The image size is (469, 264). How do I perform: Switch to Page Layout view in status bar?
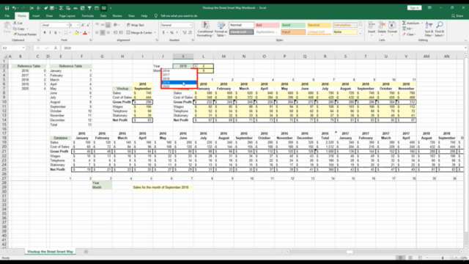coord(410,257)
